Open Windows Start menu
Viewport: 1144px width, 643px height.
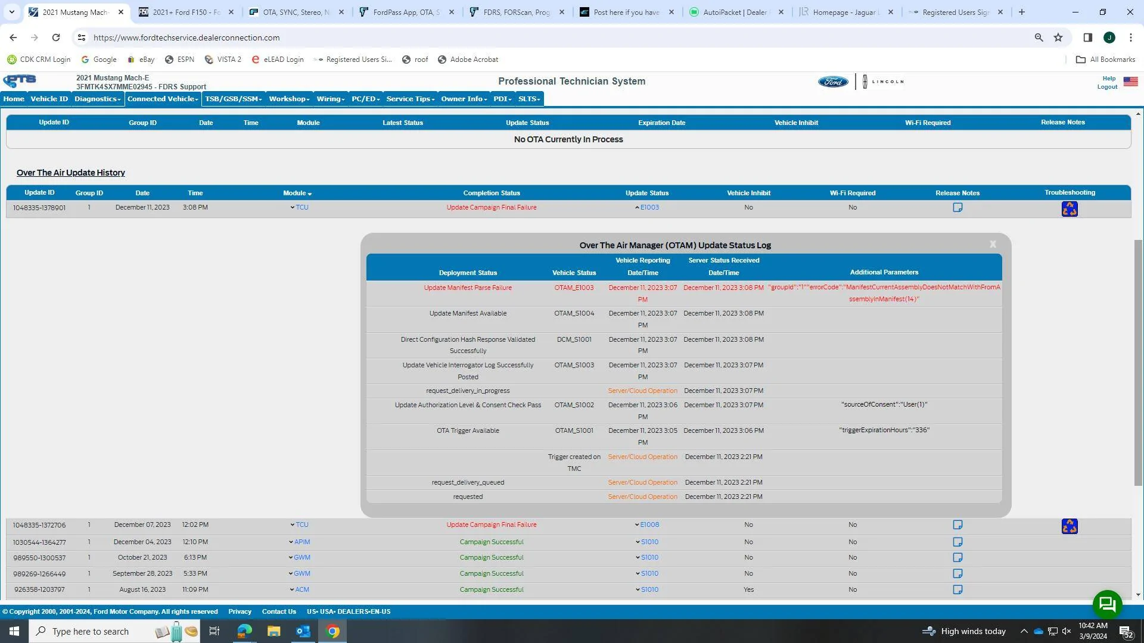(14, 631)
